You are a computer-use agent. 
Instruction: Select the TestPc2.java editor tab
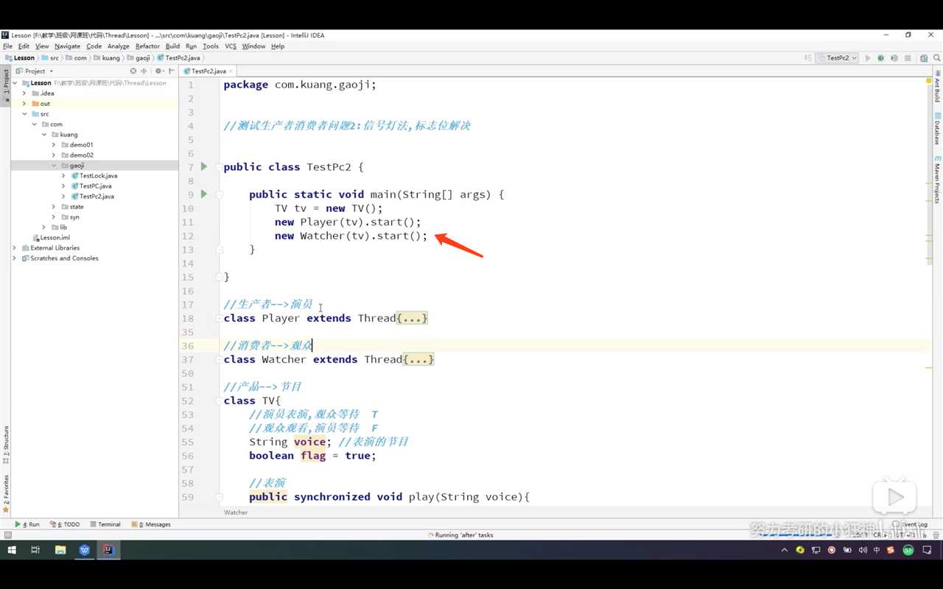click(x=208, y=71)
